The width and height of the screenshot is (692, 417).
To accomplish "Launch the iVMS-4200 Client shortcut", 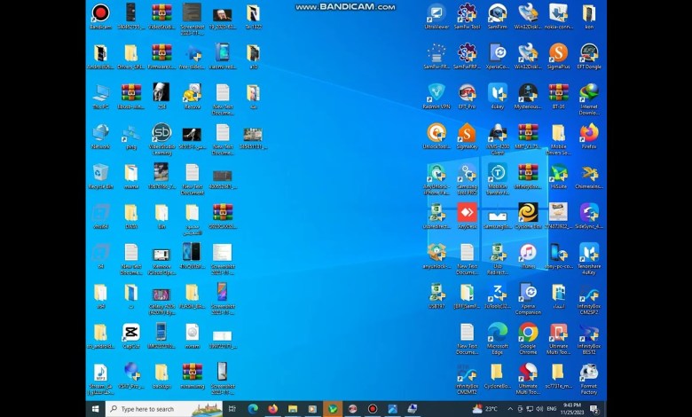I will click(x=498, y=139).
